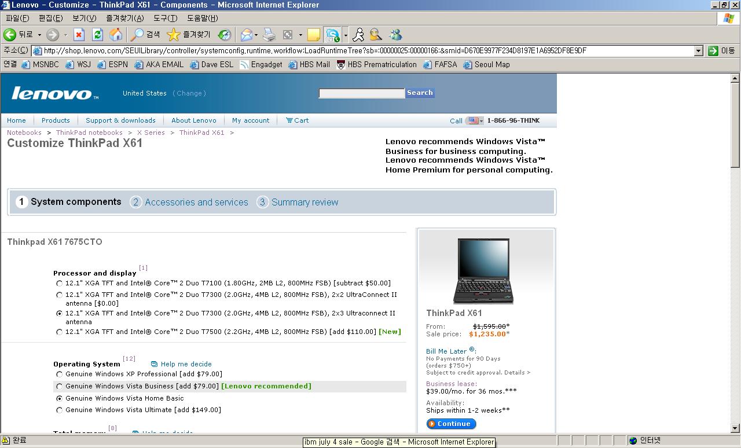The image size is (741, 448).
Task: Click the address bar URL field
Action: [364, 51]
